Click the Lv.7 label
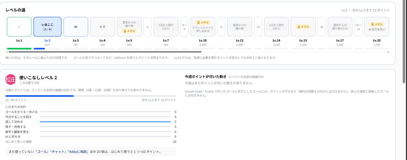This screenshot has height=160, width=407. click(166, 40)
